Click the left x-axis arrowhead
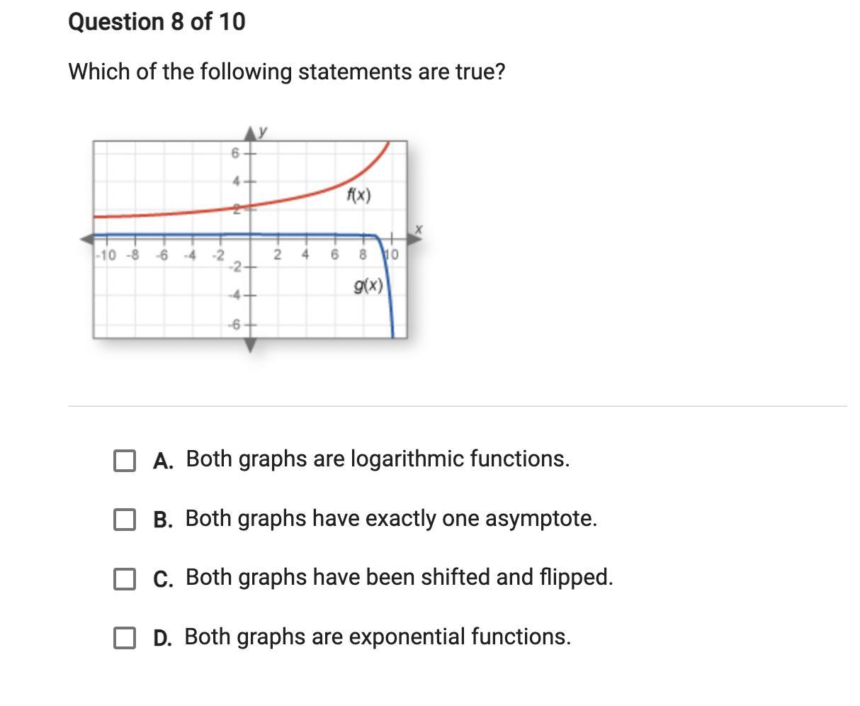Screen dimensions: 860x706 point(86,238)
